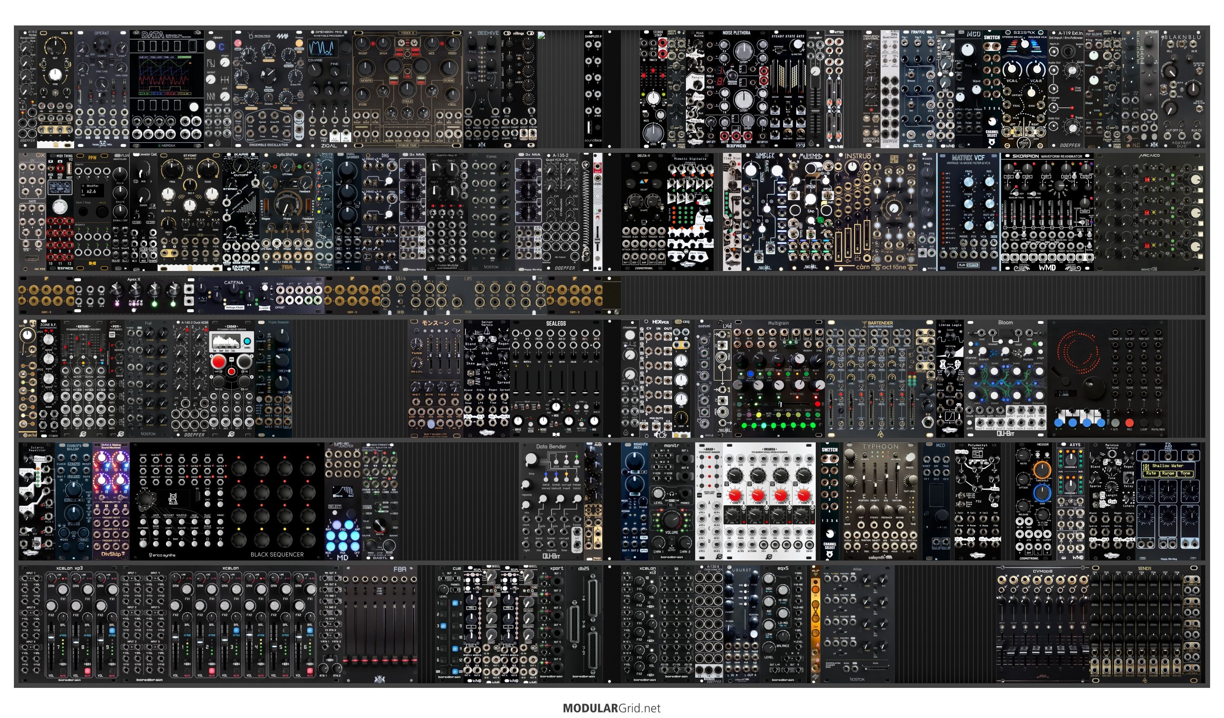Viewport: 1224px width, 718px height.
Task: Select the Mordax DATA module
Action: pyautogui.click(x=167, y=89)
